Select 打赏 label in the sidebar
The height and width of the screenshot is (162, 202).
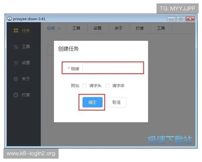click(26, 95)
